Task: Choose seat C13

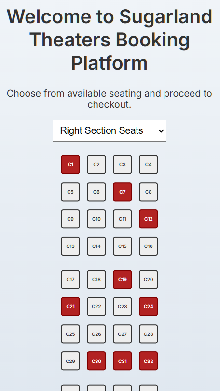Action: pos(70,246)
